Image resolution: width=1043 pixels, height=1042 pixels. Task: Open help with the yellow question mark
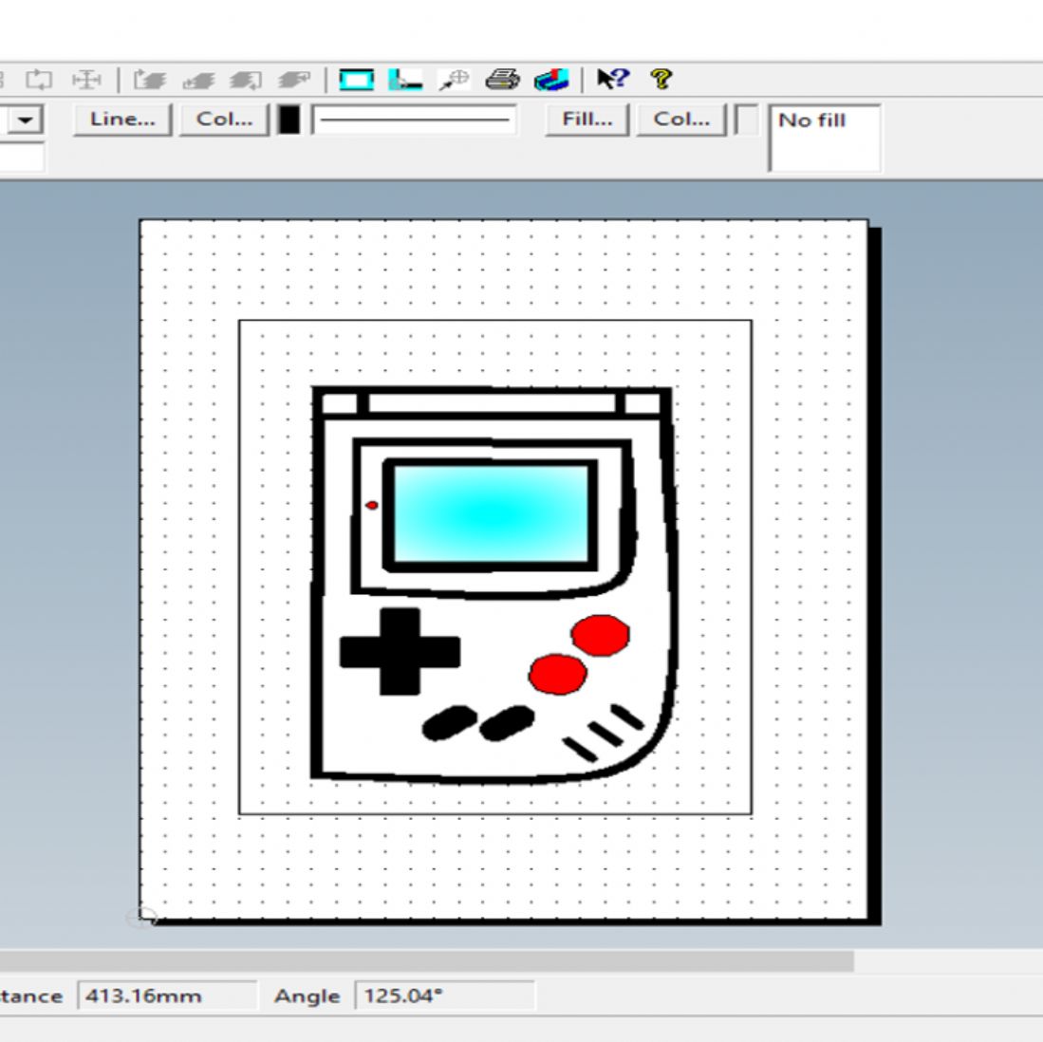point(661,79)
